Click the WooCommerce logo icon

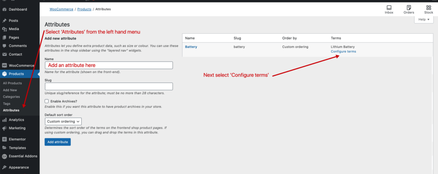tap(4, 66)
